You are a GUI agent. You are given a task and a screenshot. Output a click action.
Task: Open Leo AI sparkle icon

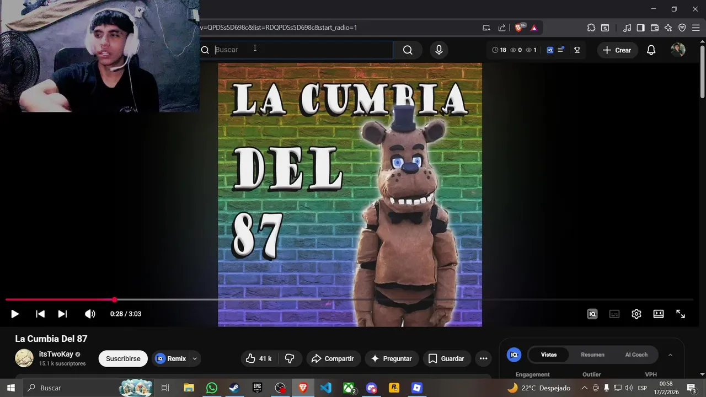pos(668,28)
